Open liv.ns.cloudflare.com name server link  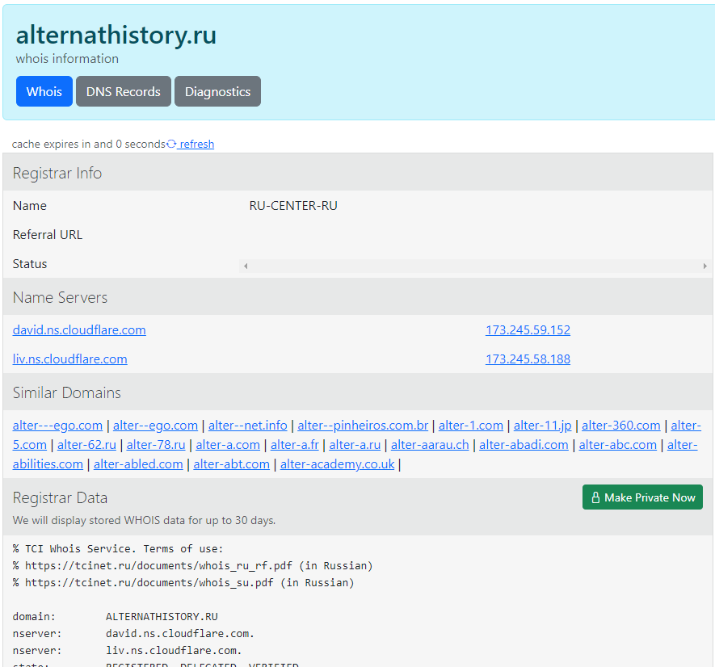coord(69,359)
